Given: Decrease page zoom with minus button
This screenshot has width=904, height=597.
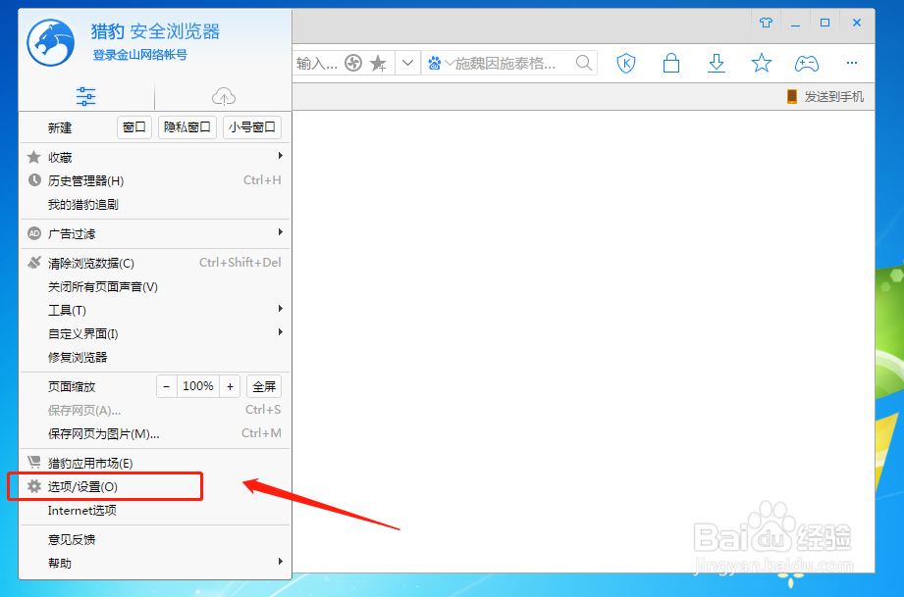Looking at the screenshot, I should pyautogui.click(x=167, y=386).
